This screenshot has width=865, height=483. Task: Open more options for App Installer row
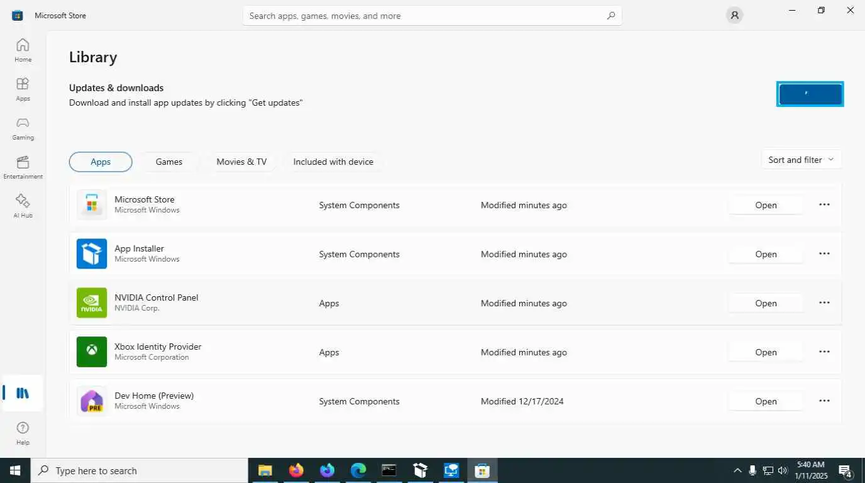(824, 253)
